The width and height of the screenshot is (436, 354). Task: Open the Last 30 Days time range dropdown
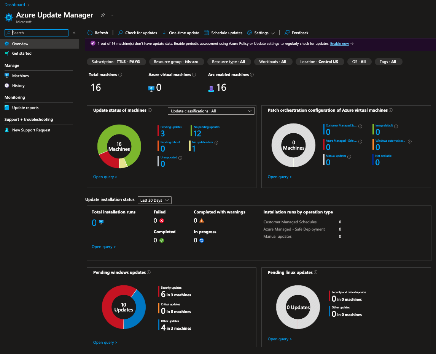(154, 200)
